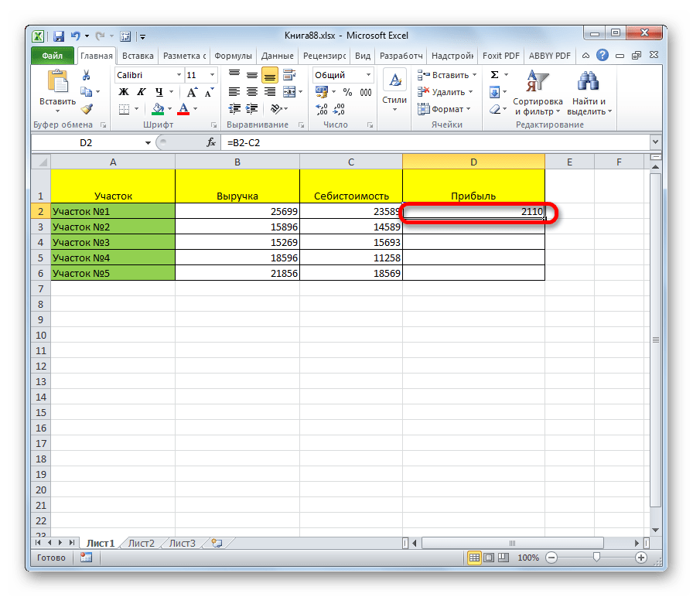Click the Вставить paste button
The width and height of the screenshot is (693, 597).
pyautogui.click(x=57, y=89)
